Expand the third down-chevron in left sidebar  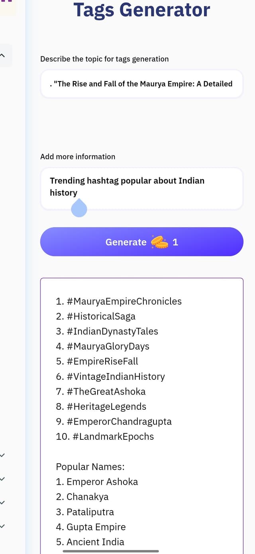tap(2, 502)
